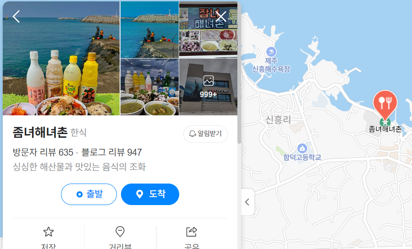Open the large makgeolli bottles photo
Image resolution: width=412 pixels, height=249 pixels.
tap(61, 58)
